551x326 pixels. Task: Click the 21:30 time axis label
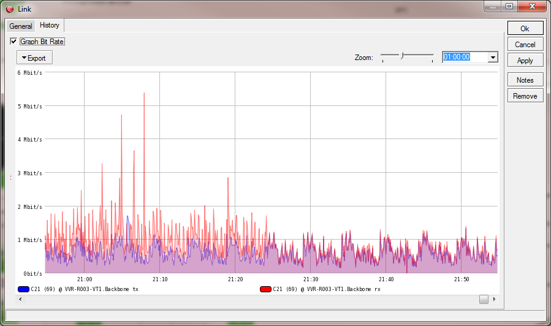tap(311, 279)
